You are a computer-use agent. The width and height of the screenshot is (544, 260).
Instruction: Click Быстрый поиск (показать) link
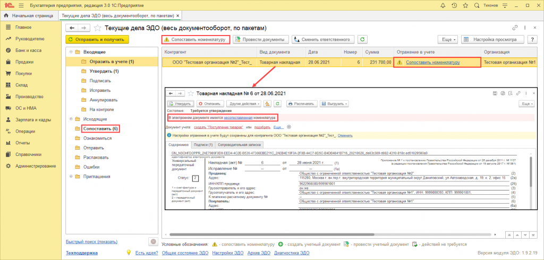coord(91,241)
